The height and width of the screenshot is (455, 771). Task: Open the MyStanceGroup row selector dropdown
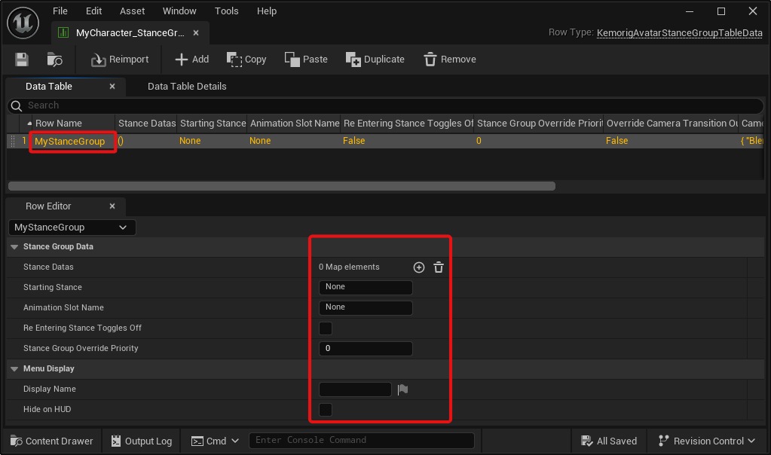(x=72, y=227)
